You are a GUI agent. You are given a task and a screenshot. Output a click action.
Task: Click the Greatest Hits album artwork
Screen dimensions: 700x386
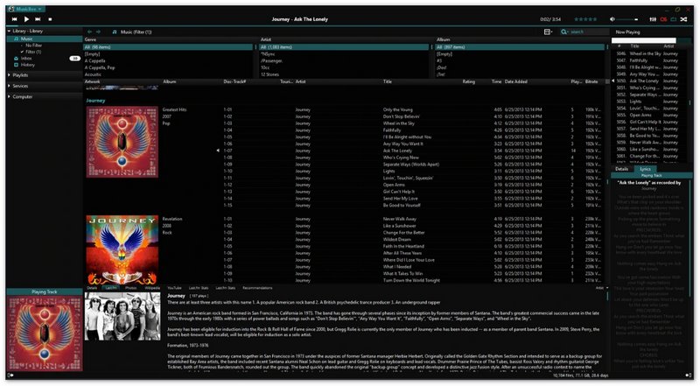coord(122,142)
